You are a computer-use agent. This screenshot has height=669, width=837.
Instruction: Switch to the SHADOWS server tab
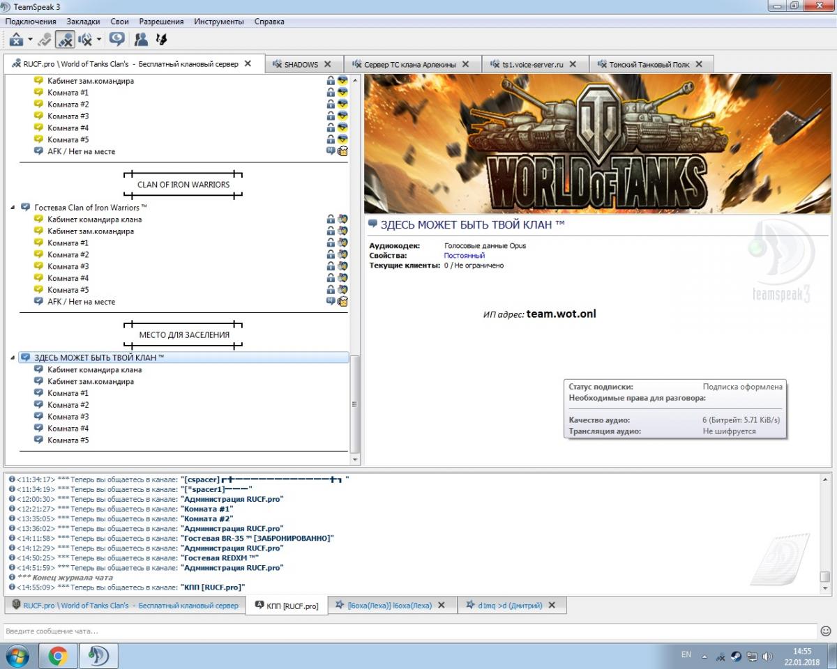point(300,64)
